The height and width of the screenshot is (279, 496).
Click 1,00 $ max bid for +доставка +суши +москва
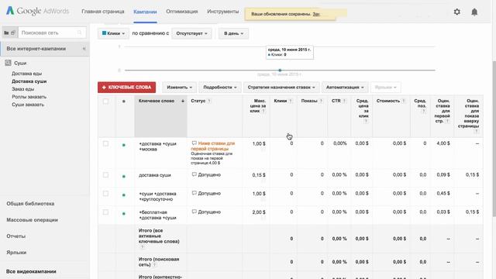tap(259, 143)
